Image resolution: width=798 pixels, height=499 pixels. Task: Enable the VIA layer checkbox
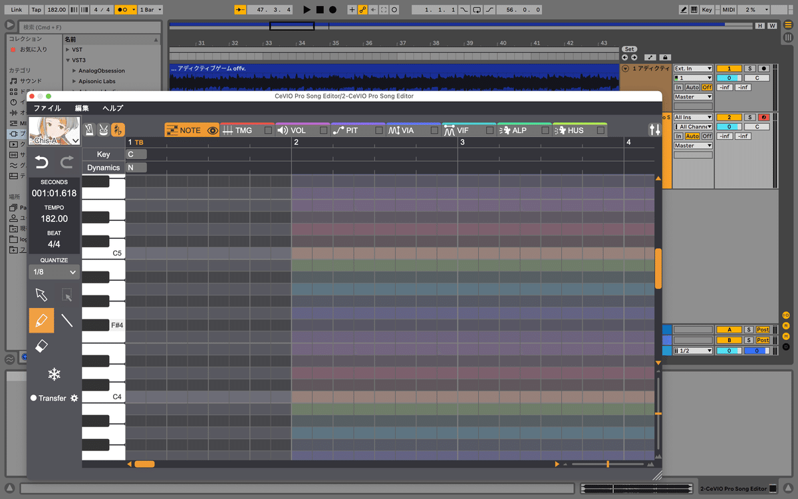434,130
